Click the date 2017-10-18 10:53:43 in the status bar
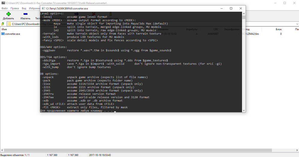Screen dimensions: 299x157 pos(100,155)
